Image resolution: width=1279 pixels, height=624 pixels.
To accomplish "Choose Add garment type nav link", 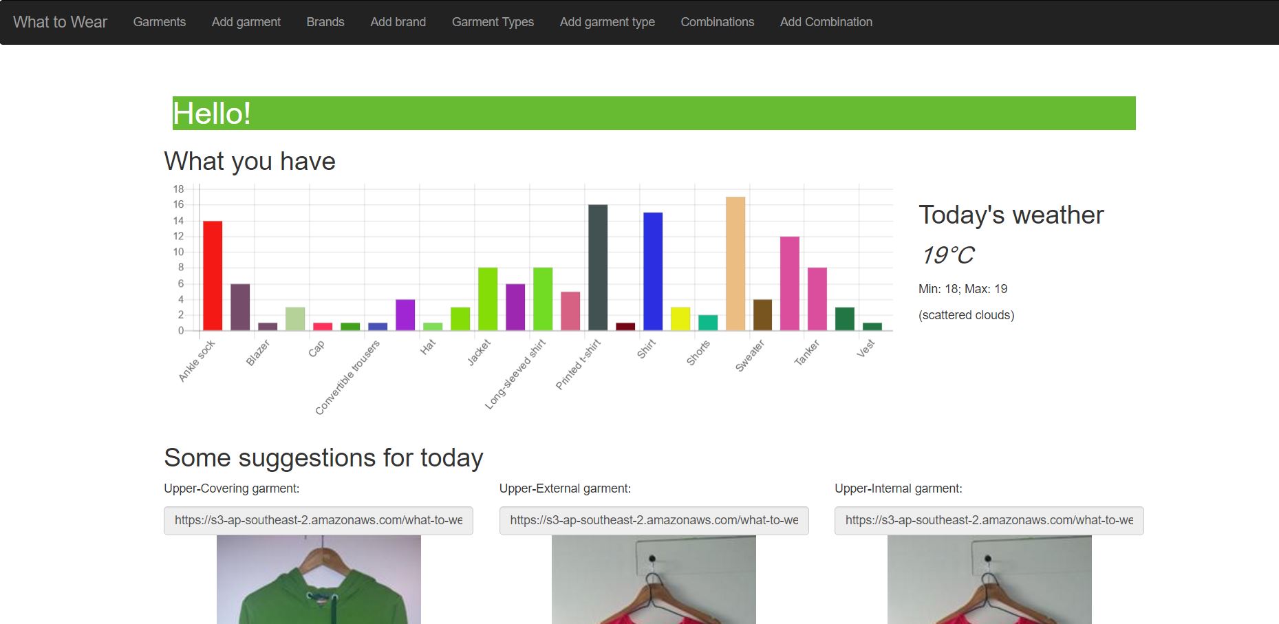I will pos(608,22).
